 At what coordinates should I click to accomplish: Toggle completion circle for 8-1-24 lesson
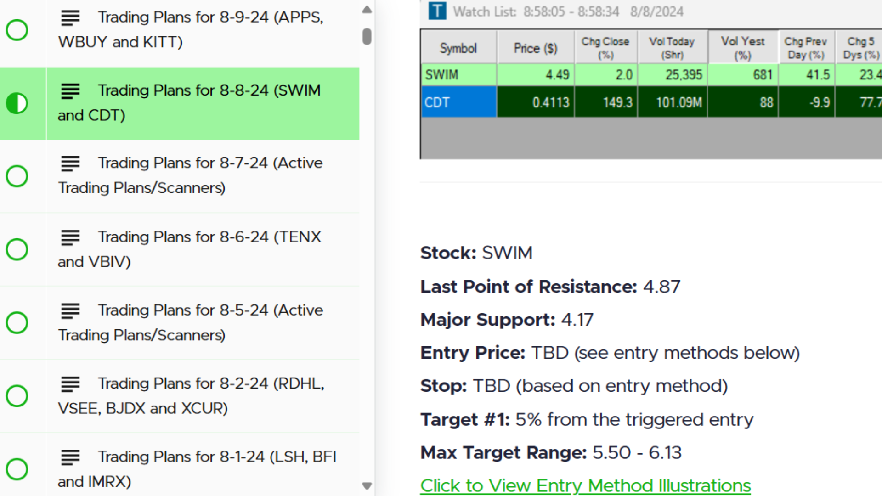17,469
